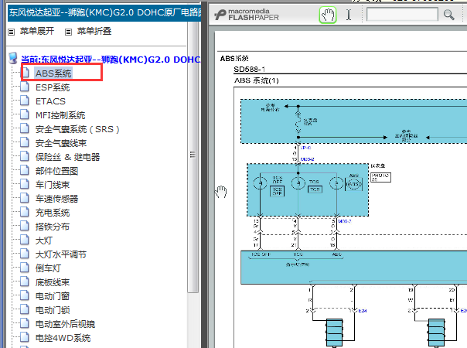This screenshot has width=467, height=348.
Task: Open the ETACS tree entry
Action: click(x=50, y=101)
